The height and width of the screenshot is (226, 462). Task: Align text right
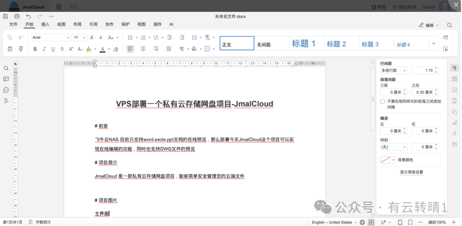156,49
